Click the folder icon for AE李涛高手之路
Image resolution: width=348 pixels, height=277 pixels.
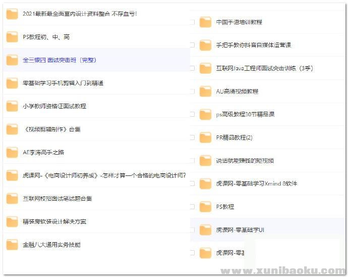[12, 152]
